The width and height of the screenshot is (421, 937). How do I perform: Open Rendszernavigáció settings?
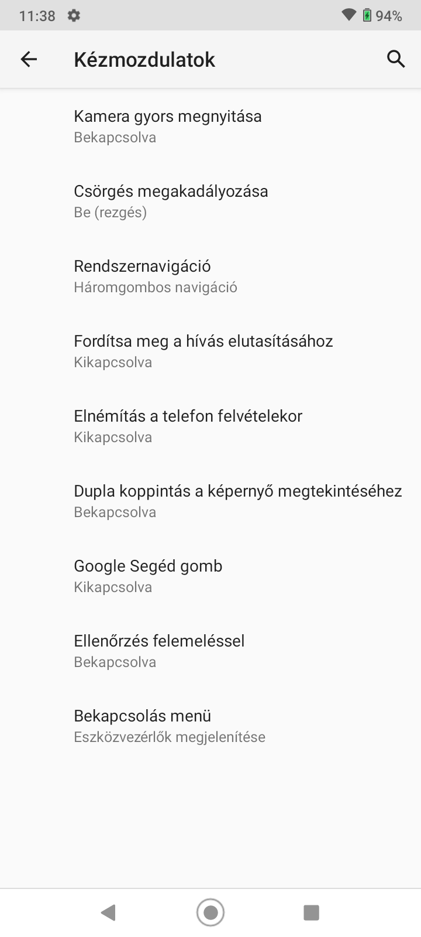[x=210, y=276]
